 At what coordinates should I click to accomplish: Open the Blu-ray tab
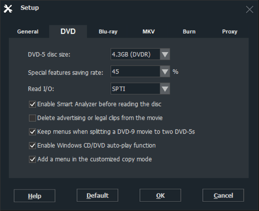coord(108,31)
